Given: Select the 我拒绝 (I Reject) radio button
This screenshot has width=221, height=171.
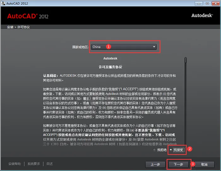Looking at the screenshot, I should pos(154,150).
